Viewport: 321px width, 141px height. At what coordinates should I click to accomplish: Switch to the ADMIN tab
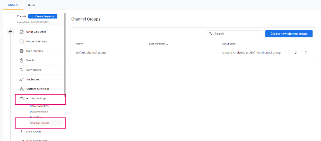click(x=13, y=5)
